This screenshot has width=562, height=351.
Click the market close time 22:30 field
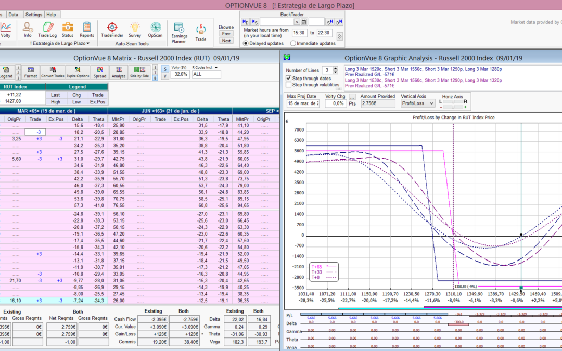324,33
